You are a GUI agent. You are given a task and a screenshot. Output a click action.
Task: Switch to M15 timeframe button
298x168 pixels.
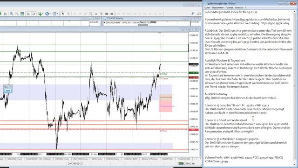pyautogui.click(x=129, y=14)
